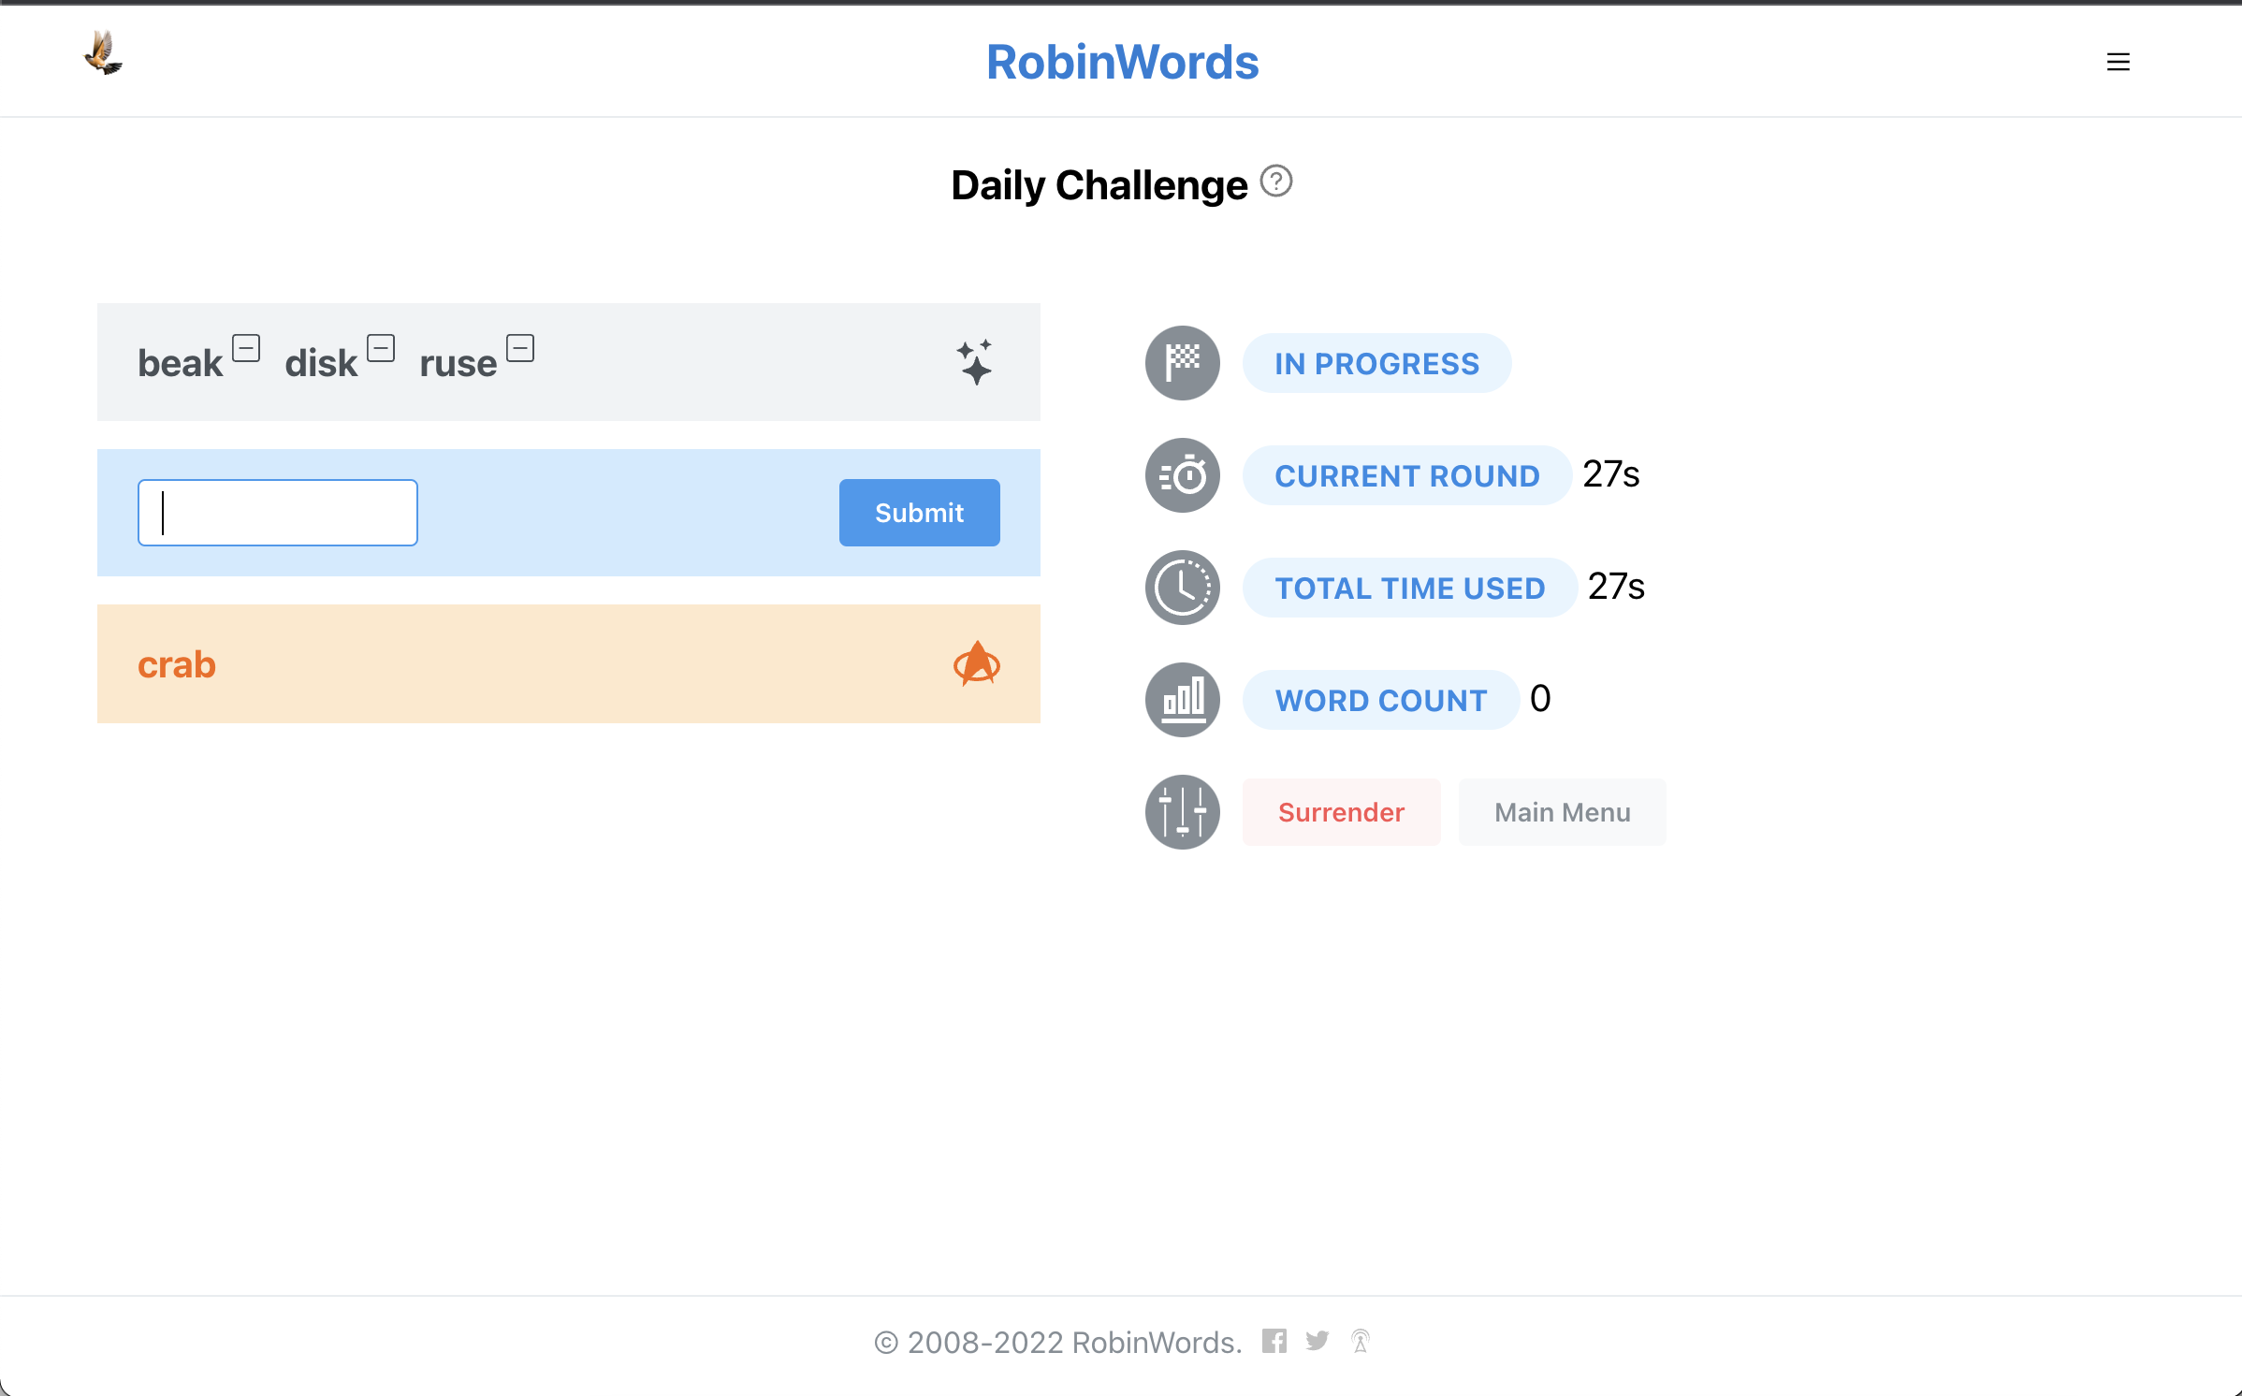Screen dimensions: 2242x1396
Task: Click the RobinWords title link
Action: pyautogui.click(x=1122, y=62)
